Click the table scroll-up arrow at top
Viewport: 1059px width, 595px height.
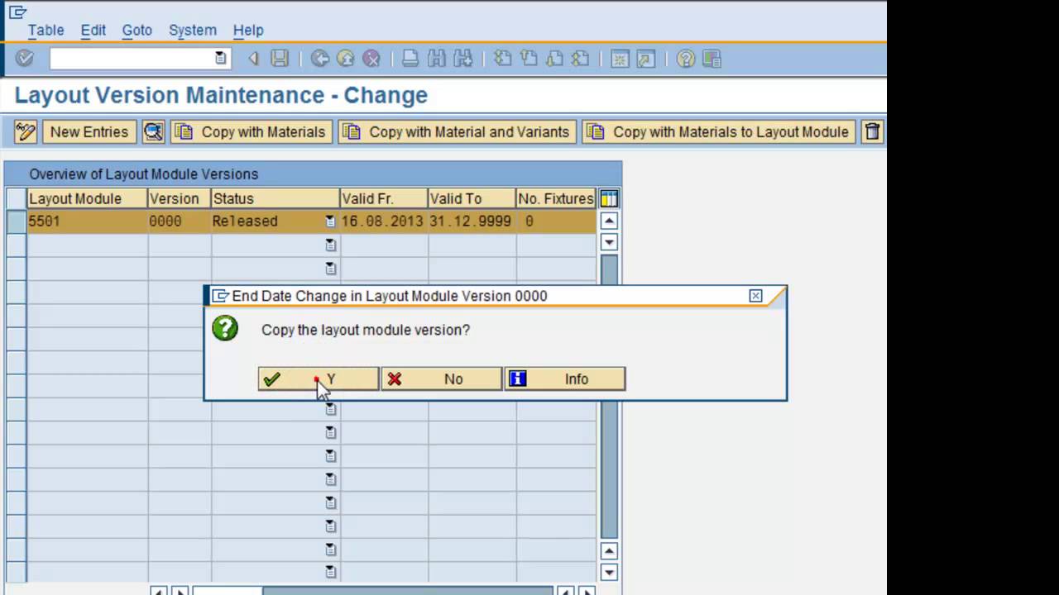tap(609, 221)
